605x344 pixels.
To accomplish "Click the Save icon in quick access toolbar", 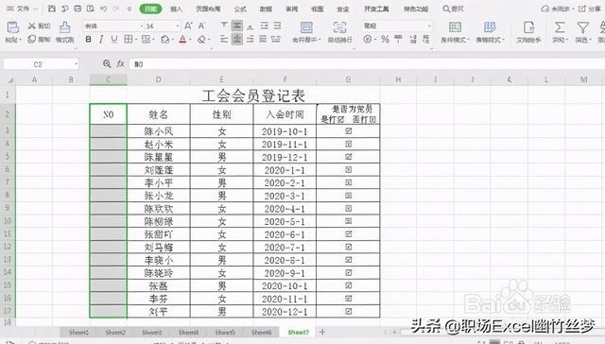I will click(52, 9).
